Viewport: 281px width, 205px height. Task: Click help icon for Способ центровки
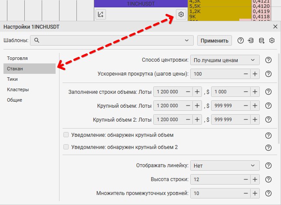(268, 60)
